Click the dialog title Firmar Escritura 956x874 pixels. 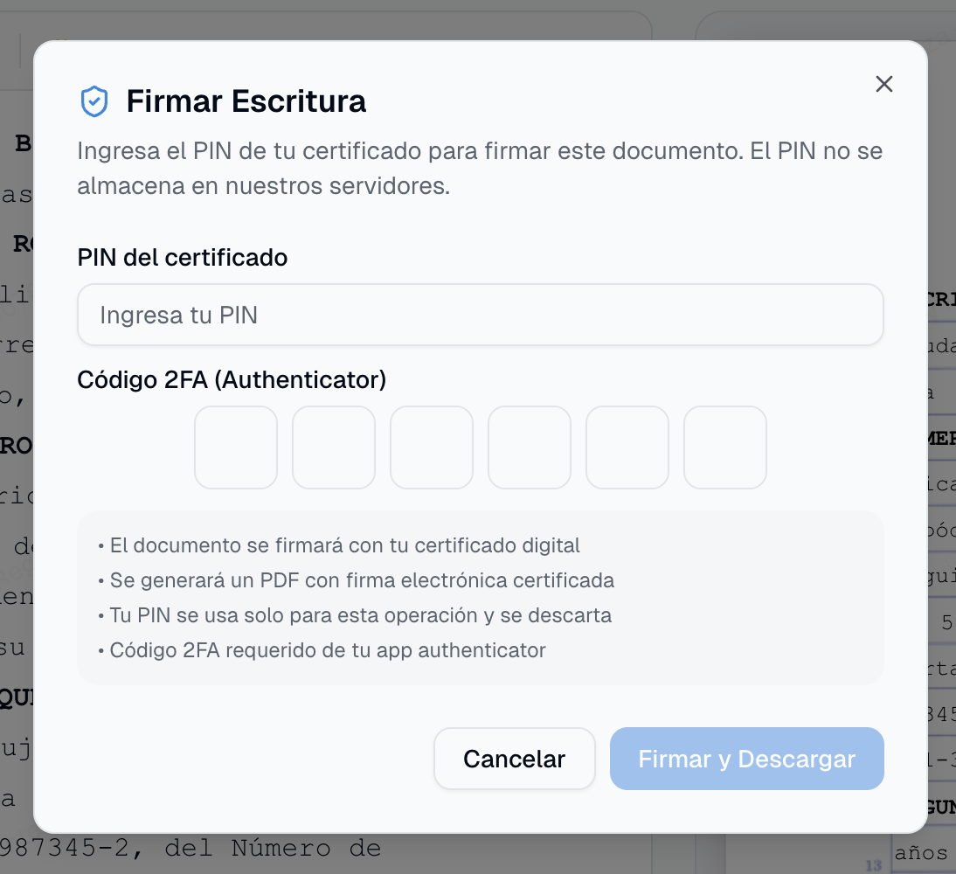coord(247,101)
